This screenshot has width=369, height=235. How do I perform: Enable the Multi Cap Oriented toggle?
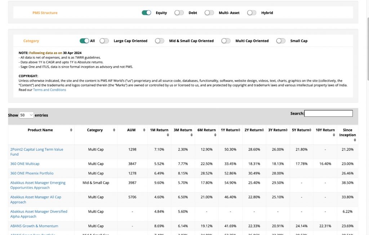click(226, 41)
